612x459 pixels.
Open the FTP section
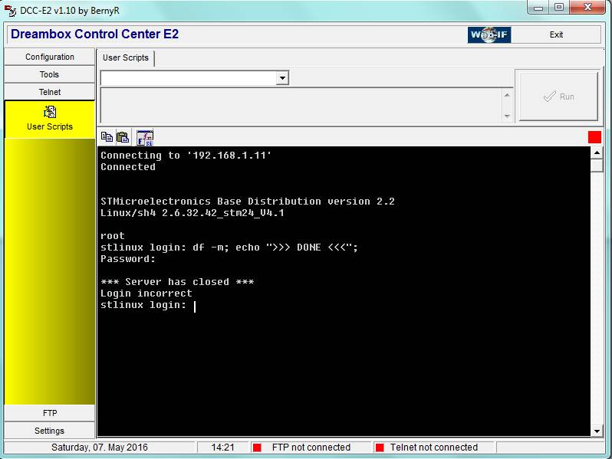tap(50, 413)
